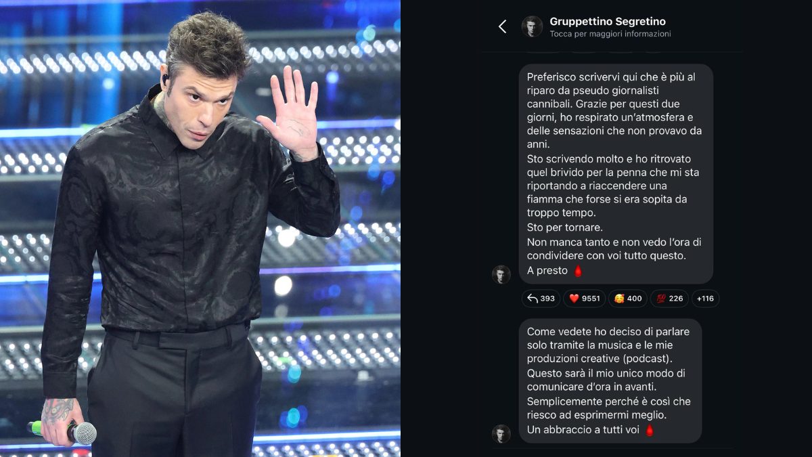Go back using the header arrow

pyautogui.click(x=502, y=26)
